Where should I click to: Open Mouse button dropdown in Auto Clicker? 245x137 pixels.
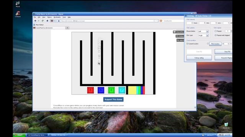[x=203, y=31]
